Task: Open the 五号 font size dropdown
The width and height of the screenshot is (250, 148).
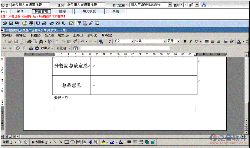Action: click(178, 42)
